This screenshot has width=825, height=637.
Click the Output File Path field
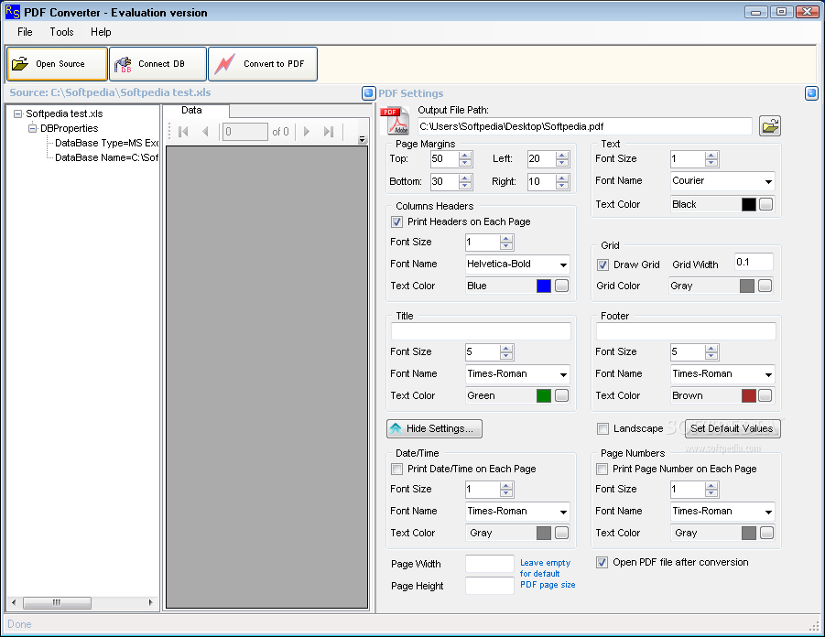[584, 126]
